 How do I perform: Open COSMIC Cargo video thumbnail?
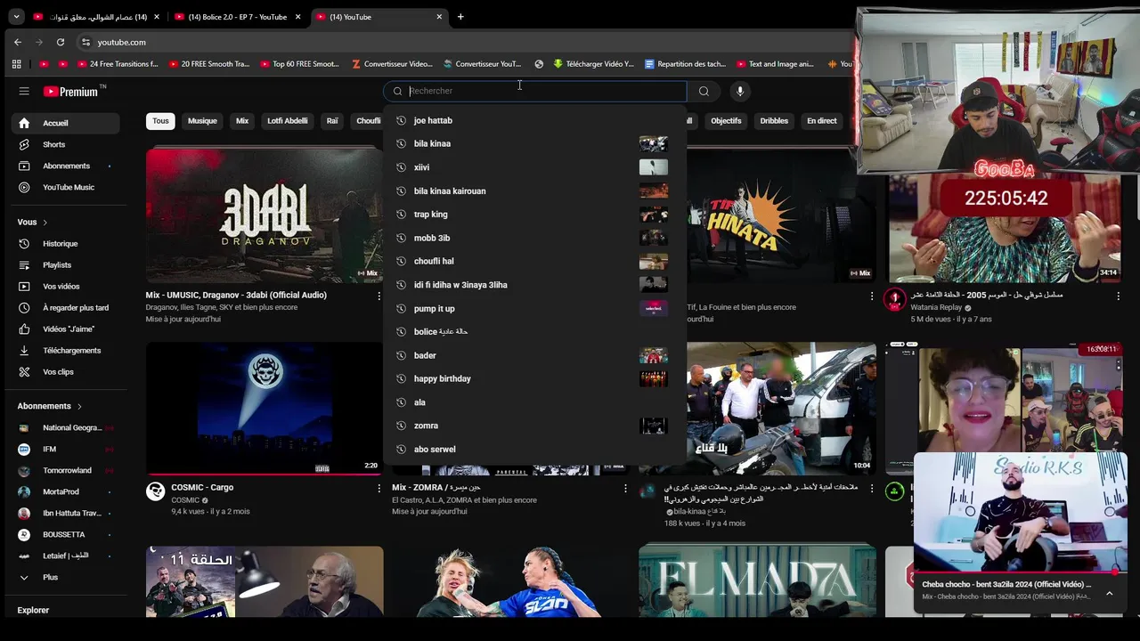pos(265,409)
